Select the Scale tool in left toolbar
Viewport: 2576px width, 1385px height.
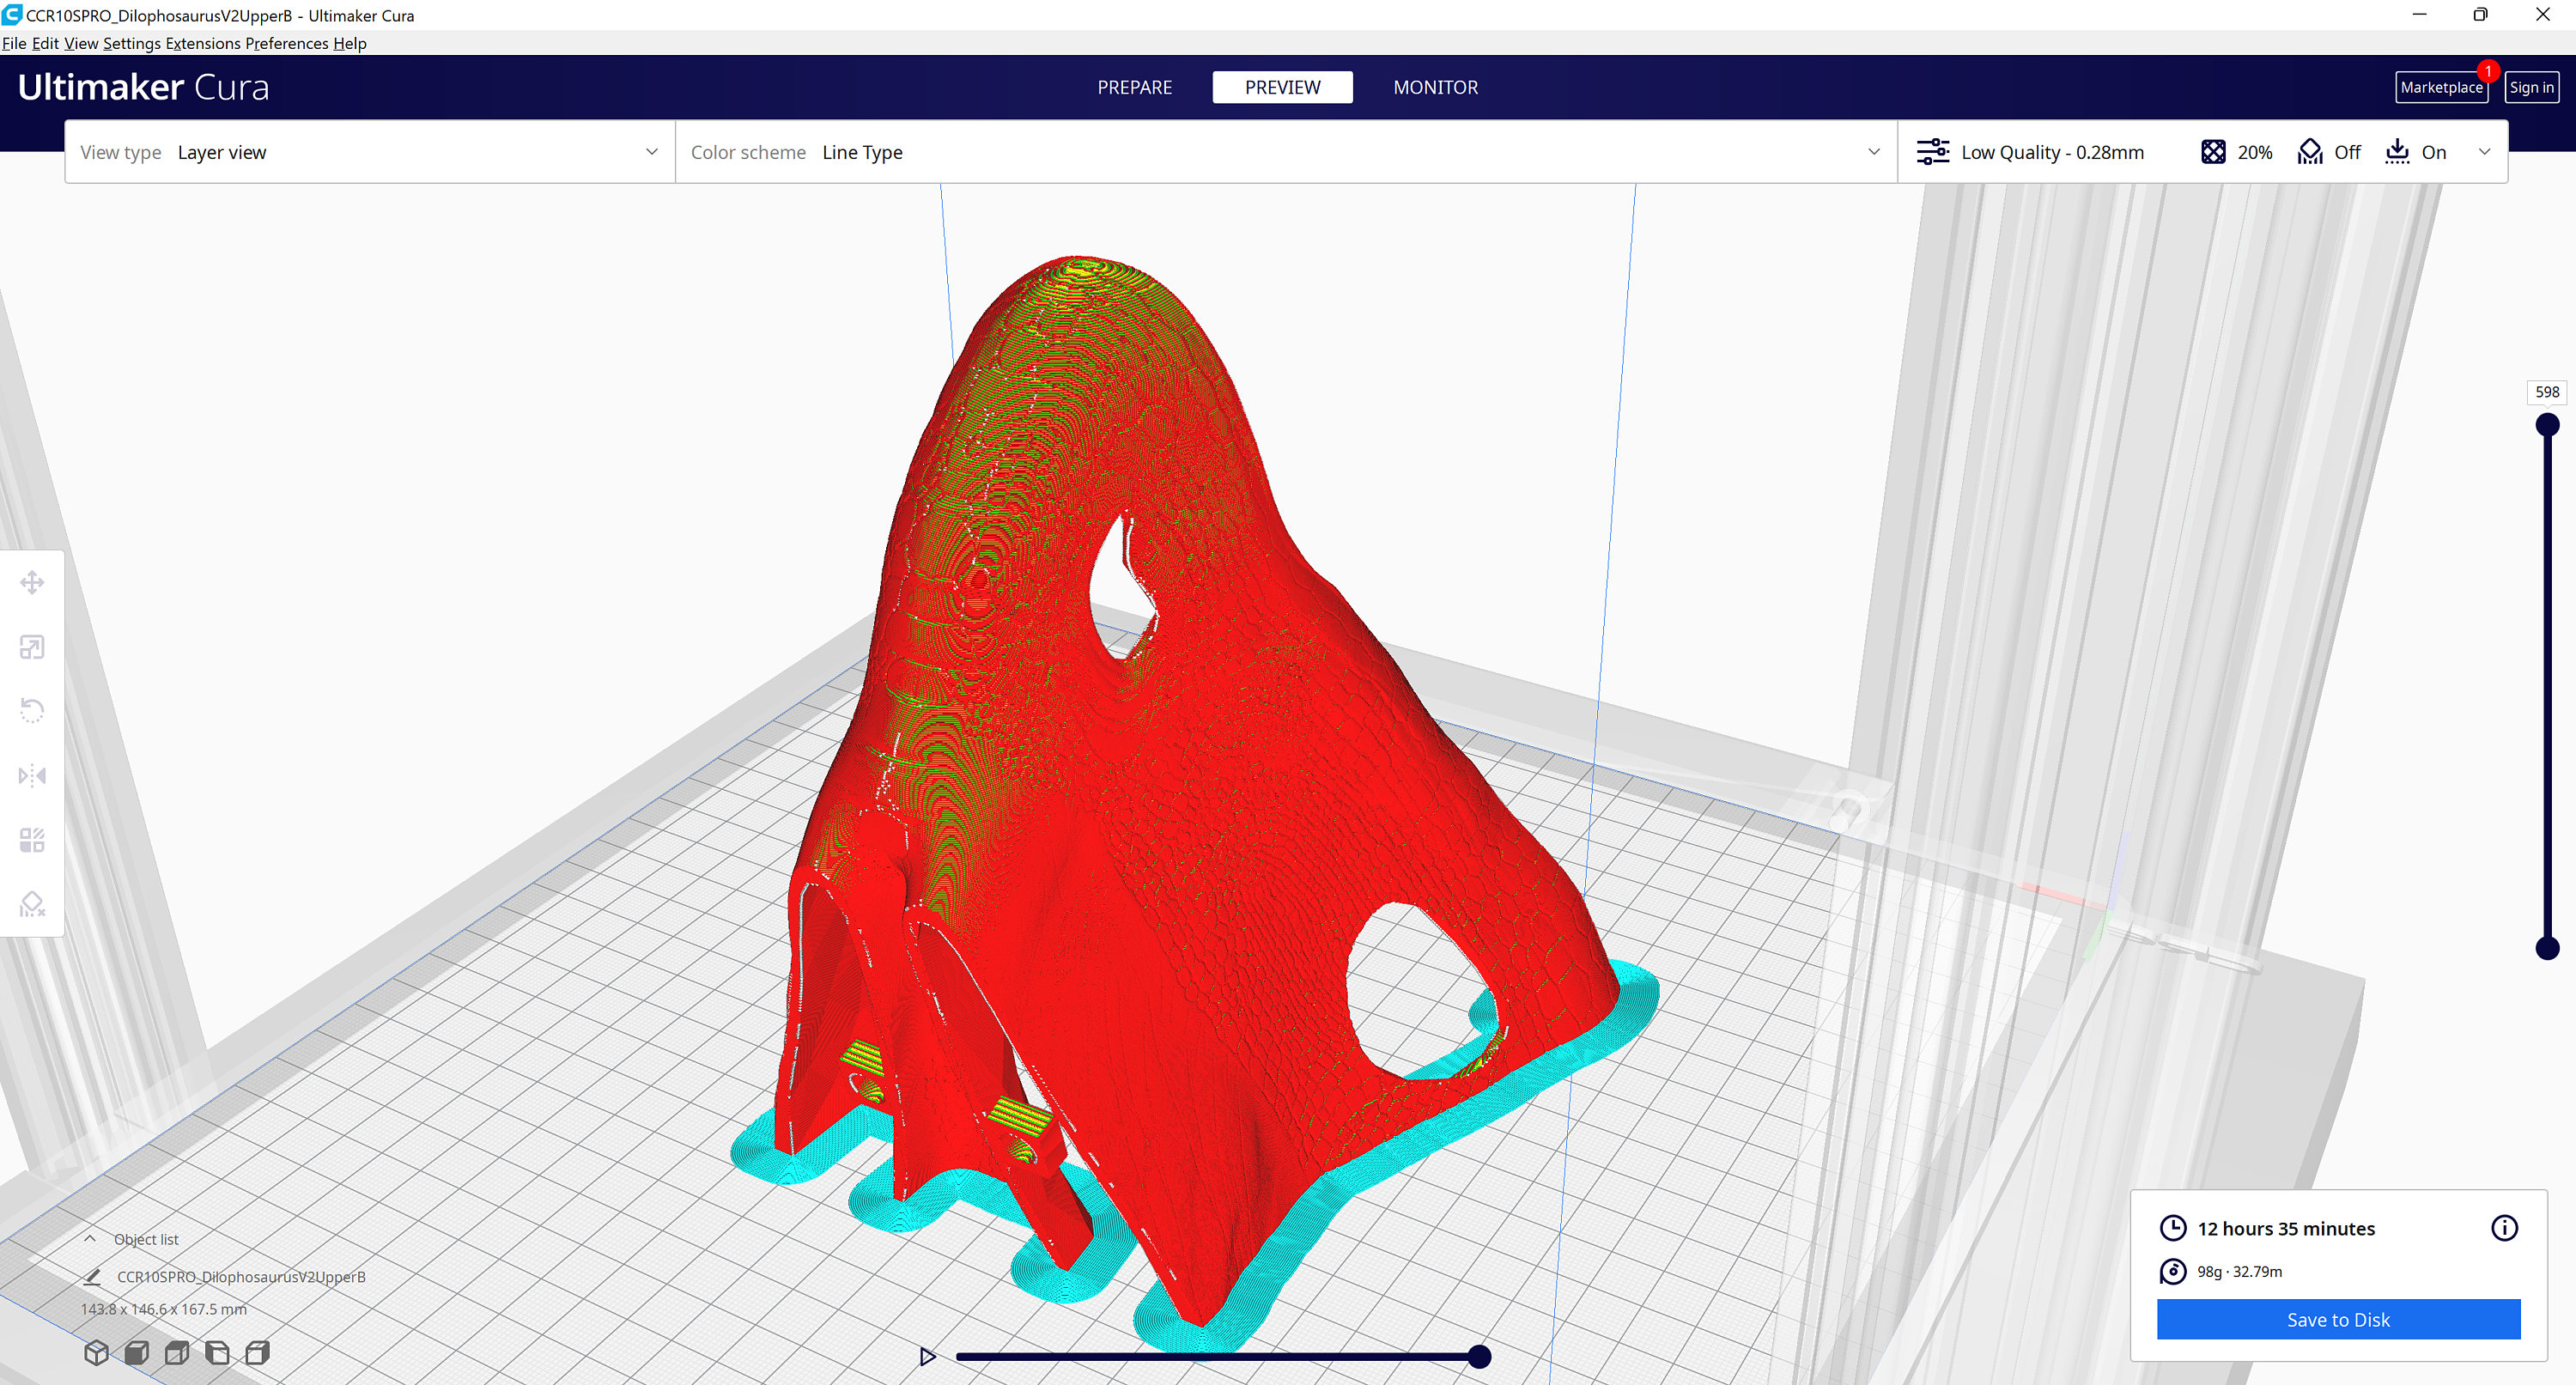[x=32, y=647]
